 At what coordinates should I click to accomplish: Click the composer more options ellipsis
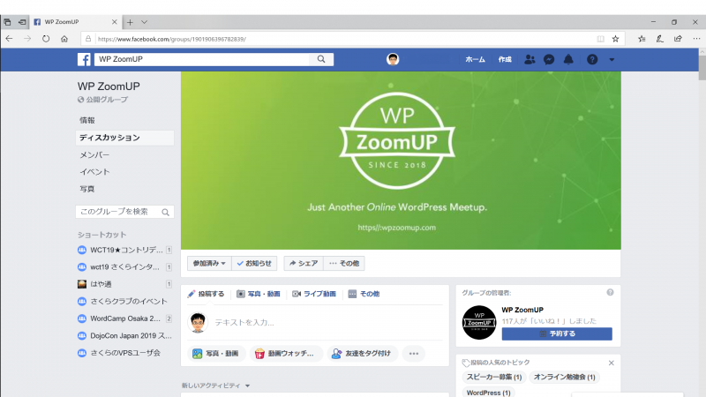414,354
